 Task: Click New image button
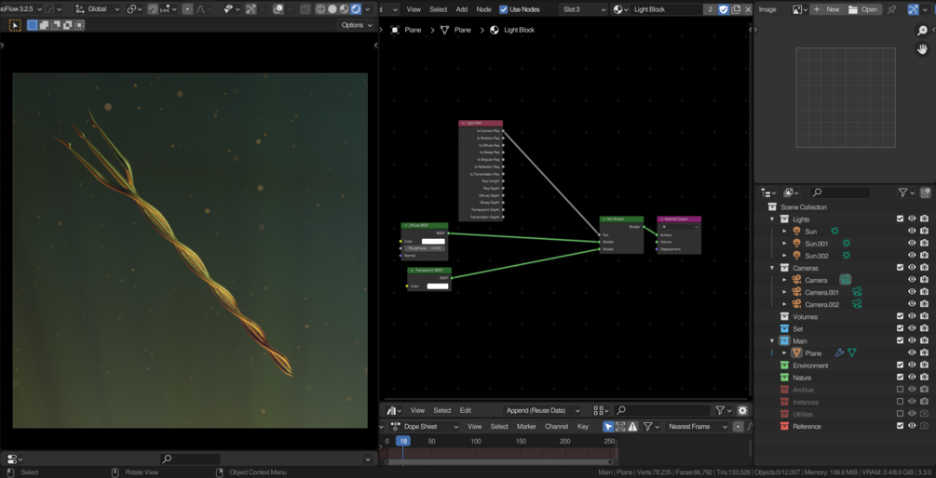point(825,9)
